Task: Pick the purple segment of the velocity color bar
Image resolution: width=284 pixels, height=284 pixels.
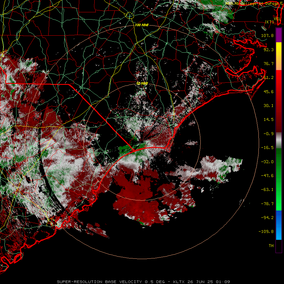Action: tap(279, 35)
